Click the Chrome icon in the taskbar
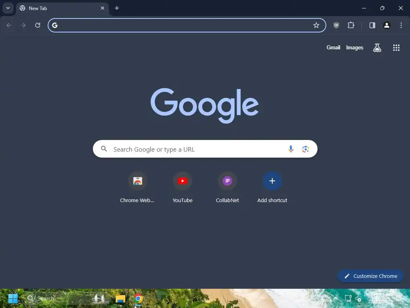The height and width of the screenshot is (308, 410). click(x=138, y=298)
